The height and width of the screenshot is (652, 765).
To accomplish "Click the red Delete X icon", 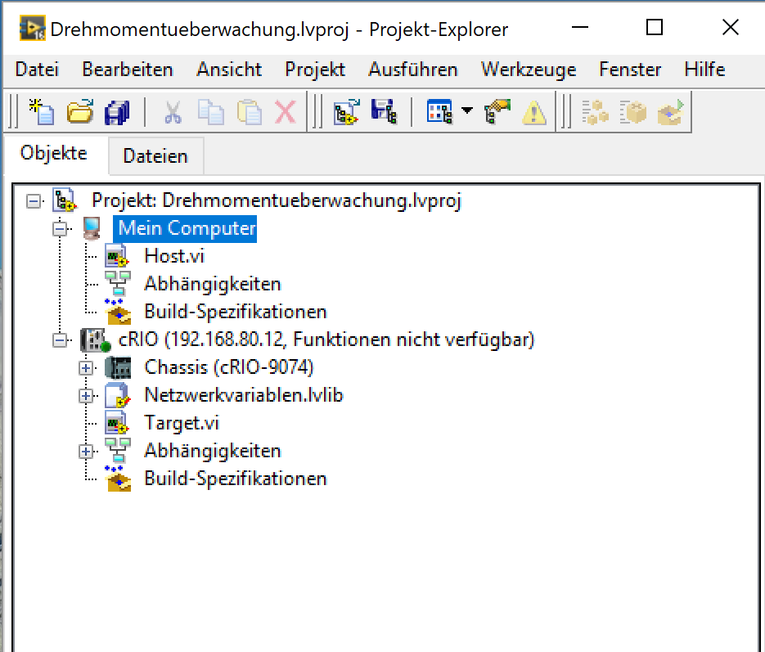I will point(286,112).
